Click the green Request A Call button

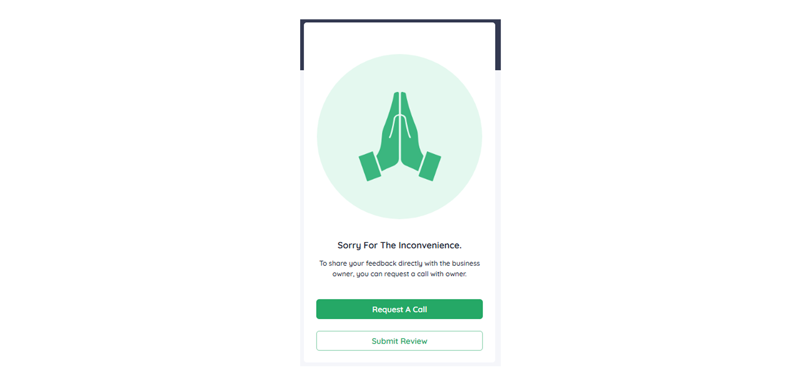pos(399,309)
